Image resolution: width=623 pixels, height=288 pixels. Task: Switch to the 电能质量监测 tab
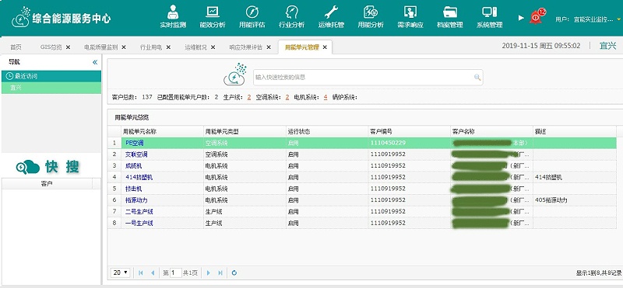pos(101,47)
